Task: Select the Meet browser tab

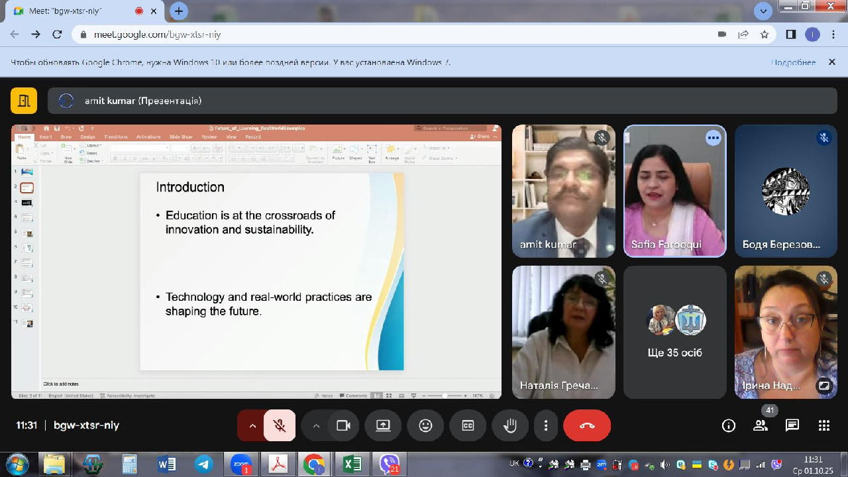Action: (x=73, y=11)
